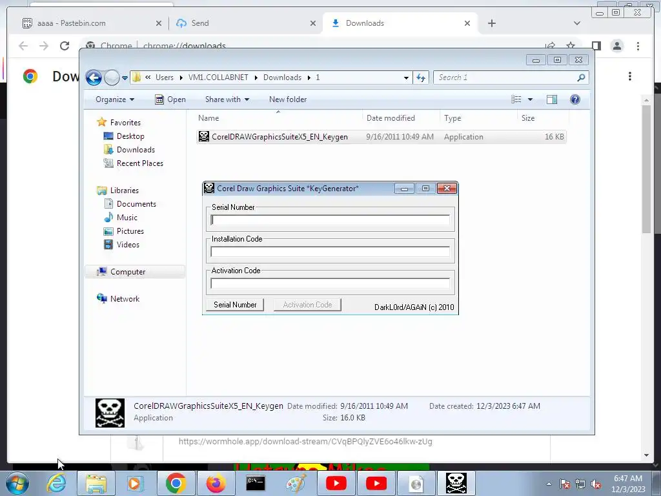Expand the address bar history dropdown
Viewport: 661px width, 496px height.
tap(406, 77)
